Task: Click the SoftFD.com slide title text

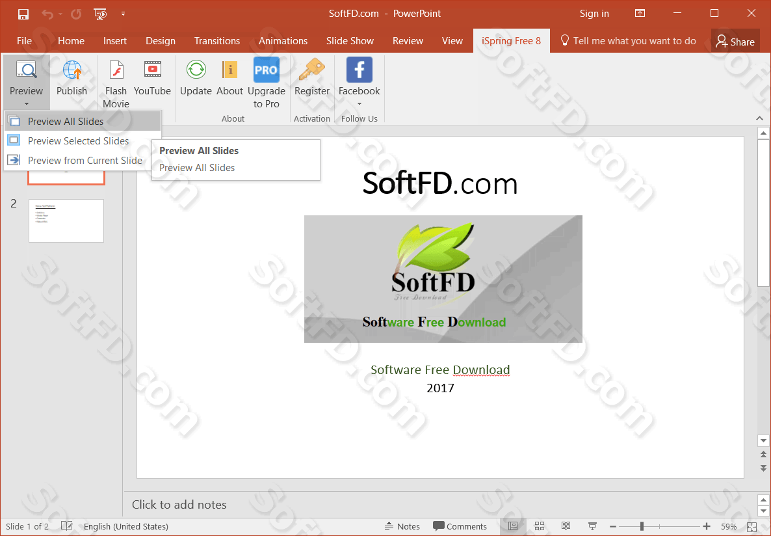Action: click(x=440, y=183)
